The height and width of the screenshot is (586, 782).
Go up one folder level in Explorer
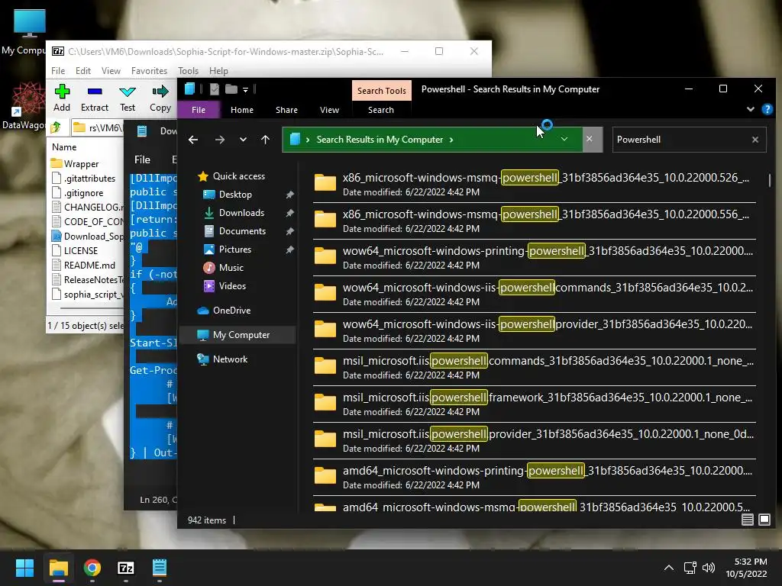[265, 140]
